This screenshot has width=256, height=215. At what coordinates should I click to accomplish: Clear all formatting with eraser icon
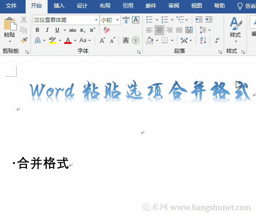click(106, 30)
